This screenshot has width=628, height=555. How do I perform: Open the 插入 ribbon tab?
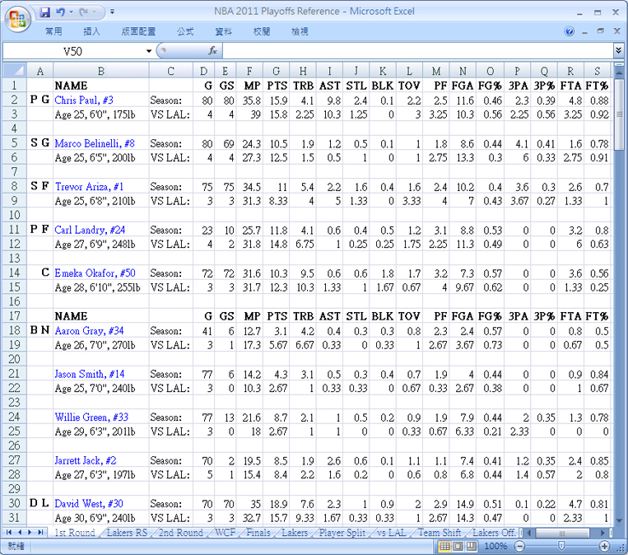pyautogui.click(x=91, y=31)
